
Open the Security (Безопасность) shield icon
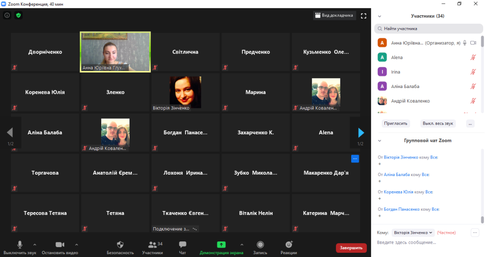pyautogui.click(x=120, y=245)
